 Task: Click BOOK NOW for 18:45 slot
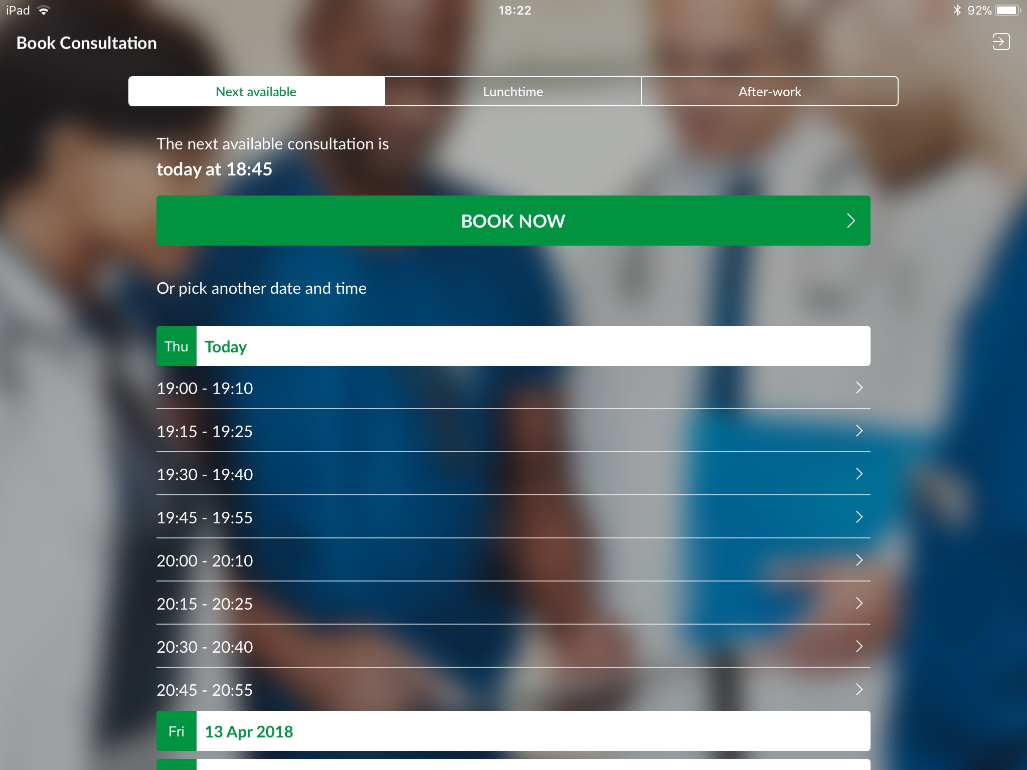pyautogui.click(x=512, y=220)
